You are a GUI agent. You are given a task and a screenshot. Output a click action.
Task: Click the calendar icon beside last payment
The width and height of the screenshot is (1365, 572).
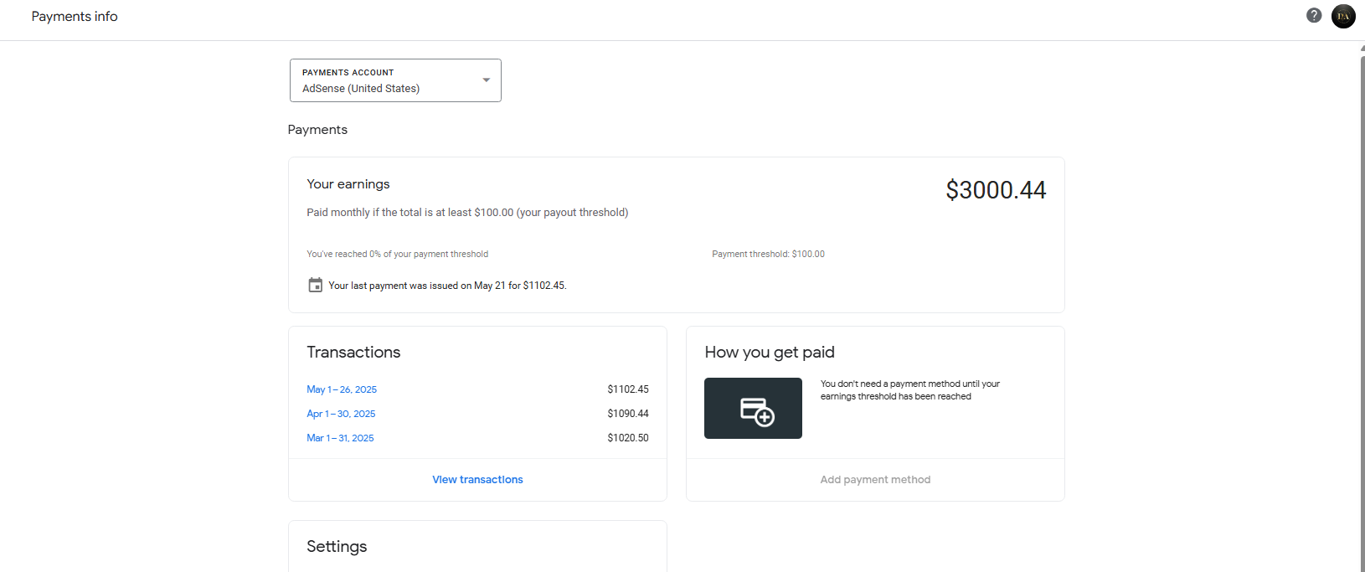(x=315, y=285)
